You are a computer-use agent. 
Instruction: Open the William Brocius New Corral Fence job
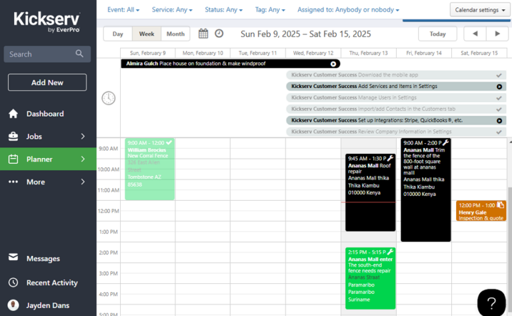point(149,169)
